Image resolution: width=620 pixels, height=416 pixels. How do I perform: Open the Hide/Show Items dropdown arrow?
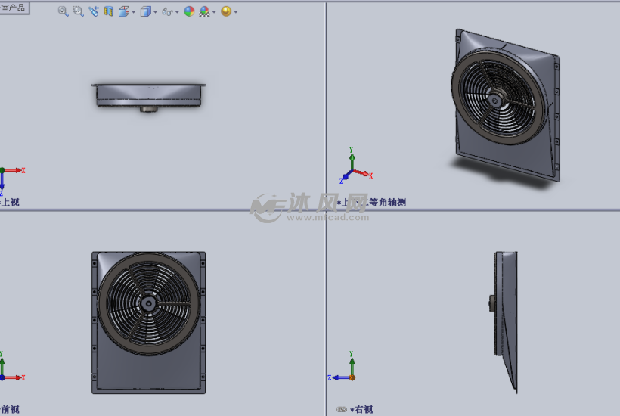[x=177, y=12]
